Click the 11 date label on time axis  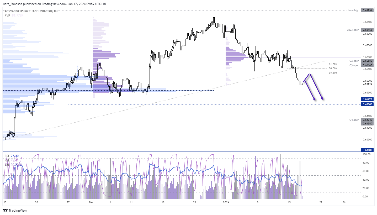[131, 202]
